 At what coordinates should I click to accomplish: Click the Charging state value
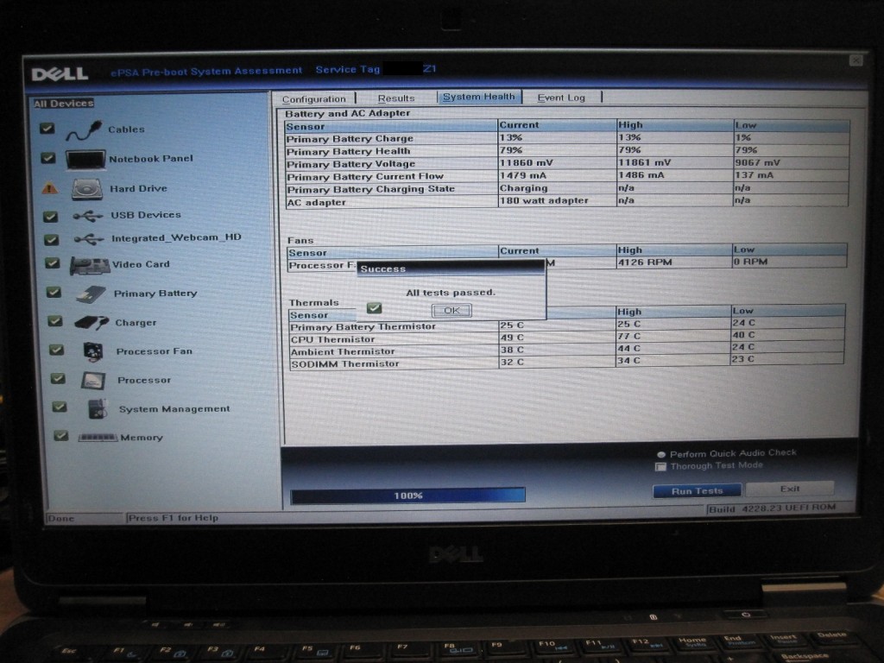tap(523, 188)
